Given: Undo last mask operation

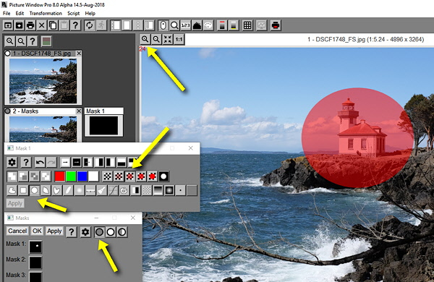Looking at the screenshot, I should coord(40,162).
